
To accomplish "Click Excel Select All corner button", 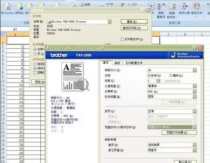I will 3,35.
